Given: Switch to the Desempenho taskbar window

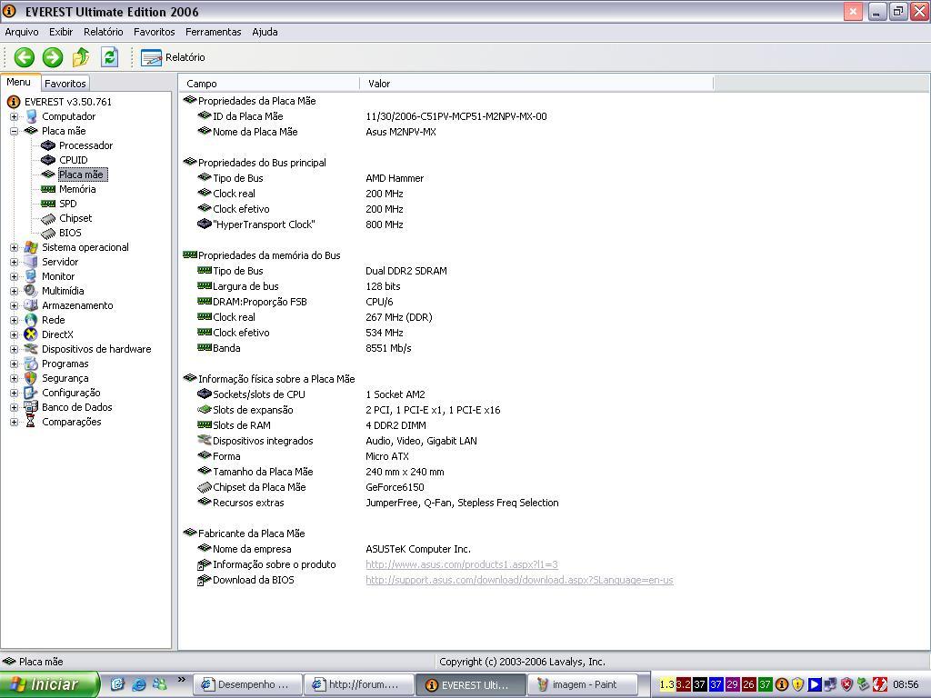Looking at the screenshot, I should (247, 684).
